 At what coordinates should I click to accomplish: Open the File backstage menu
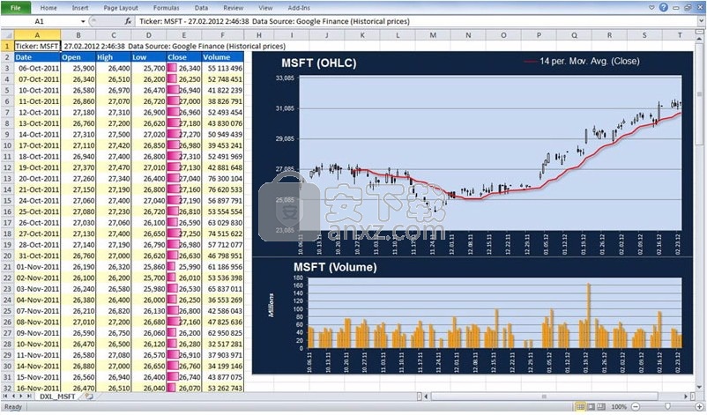point(15,7)
